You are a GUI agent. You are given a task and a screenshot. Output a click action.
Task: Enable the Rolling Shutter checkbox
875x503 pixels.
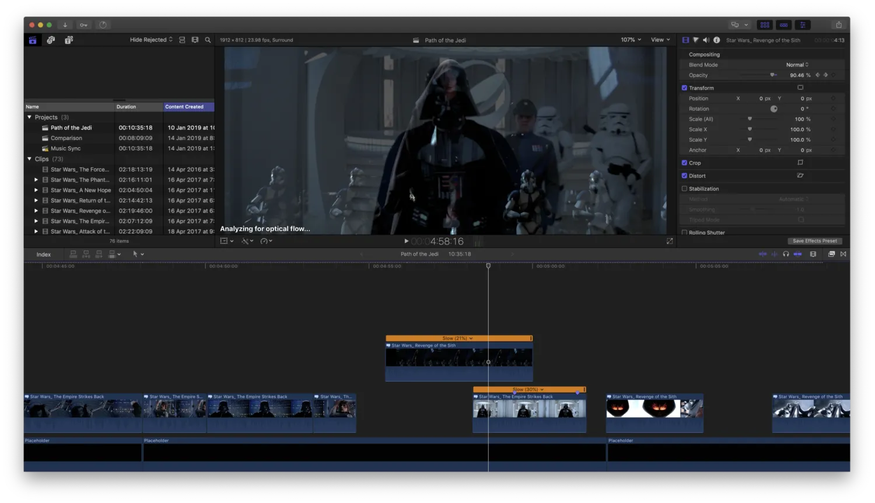click(x=684, y=232)
